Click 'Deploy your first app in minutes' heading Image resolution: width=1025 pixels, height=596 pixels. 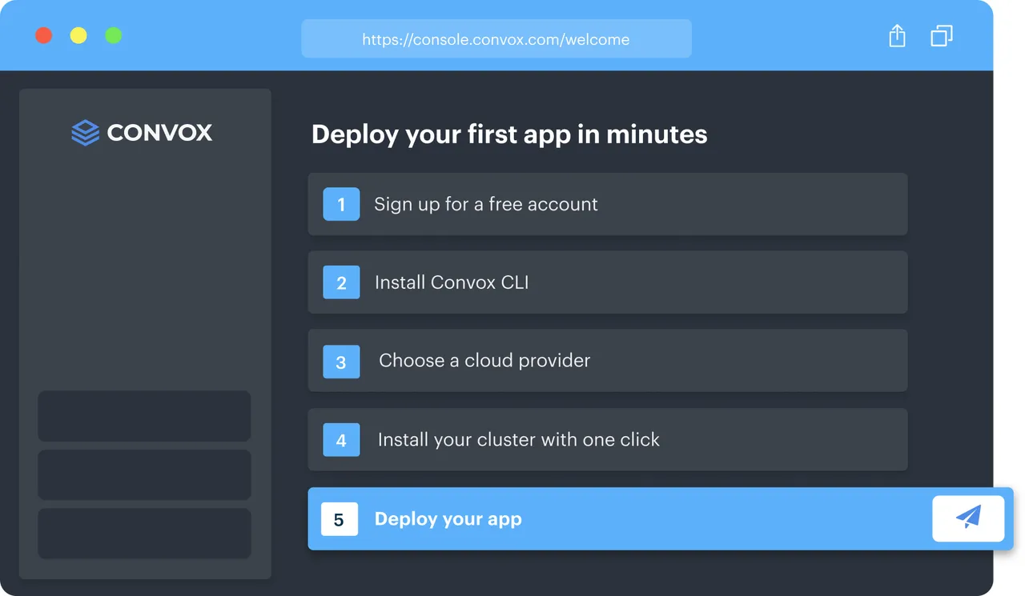(x=509, y=134)
